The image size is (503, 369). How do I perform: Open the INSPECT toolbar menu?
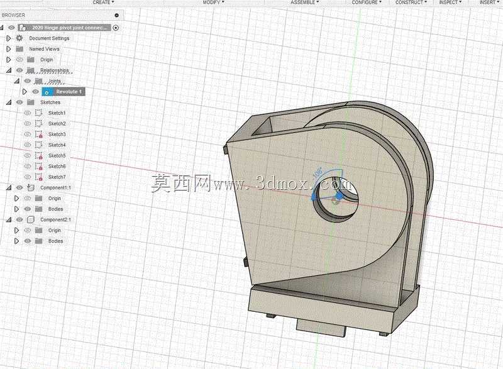tap(450, 3)
